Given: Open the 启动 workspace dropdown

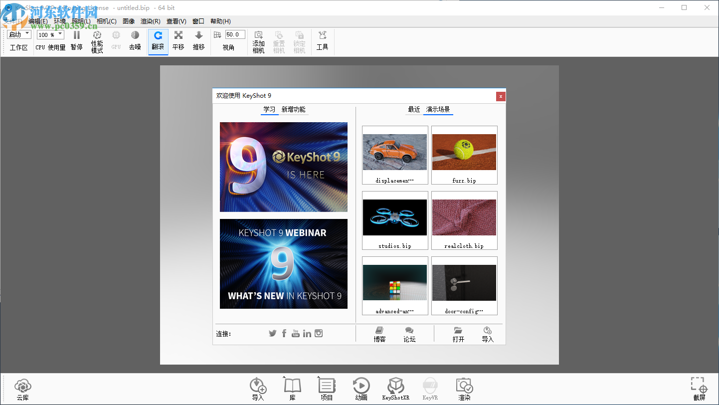Looking at the screenshot, I should 18,34.
